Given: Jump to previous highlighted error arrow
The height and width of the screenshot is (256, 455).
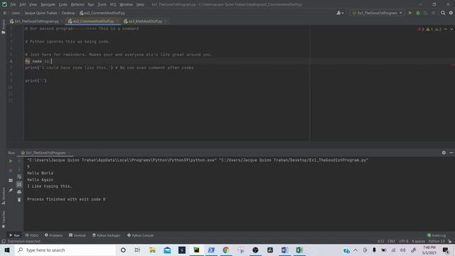Looking at the screenshot, I should 446,29.
